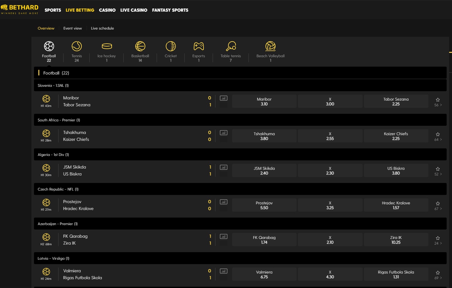This screenshot has width=452, height=288.
Task: Select the Football sport icon
Action: click(x=49, y=46)
